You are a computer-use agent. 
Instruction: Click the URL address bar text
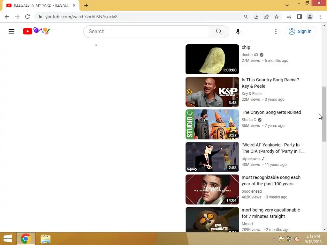81,17
